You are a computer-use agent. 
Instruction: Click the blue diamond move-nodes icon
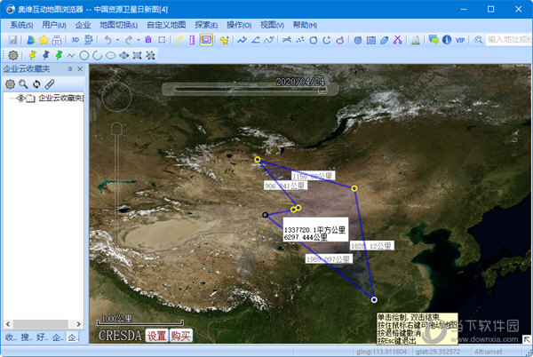coord(124,55)
